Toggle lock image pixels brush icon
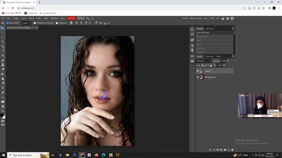 point(205,65)
